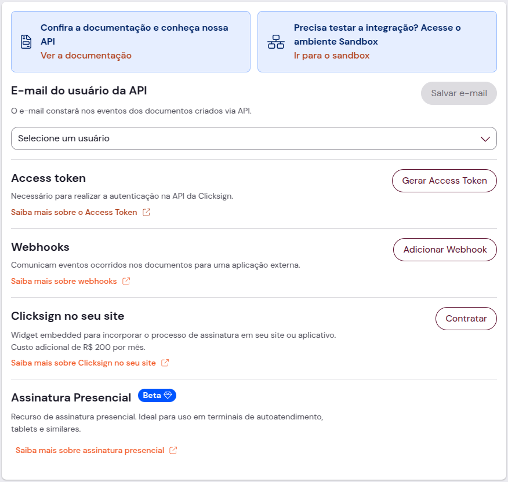This screenshot has width=508, height=482.
Task: Click the Access token heading
Action: [x=48, y=178]
